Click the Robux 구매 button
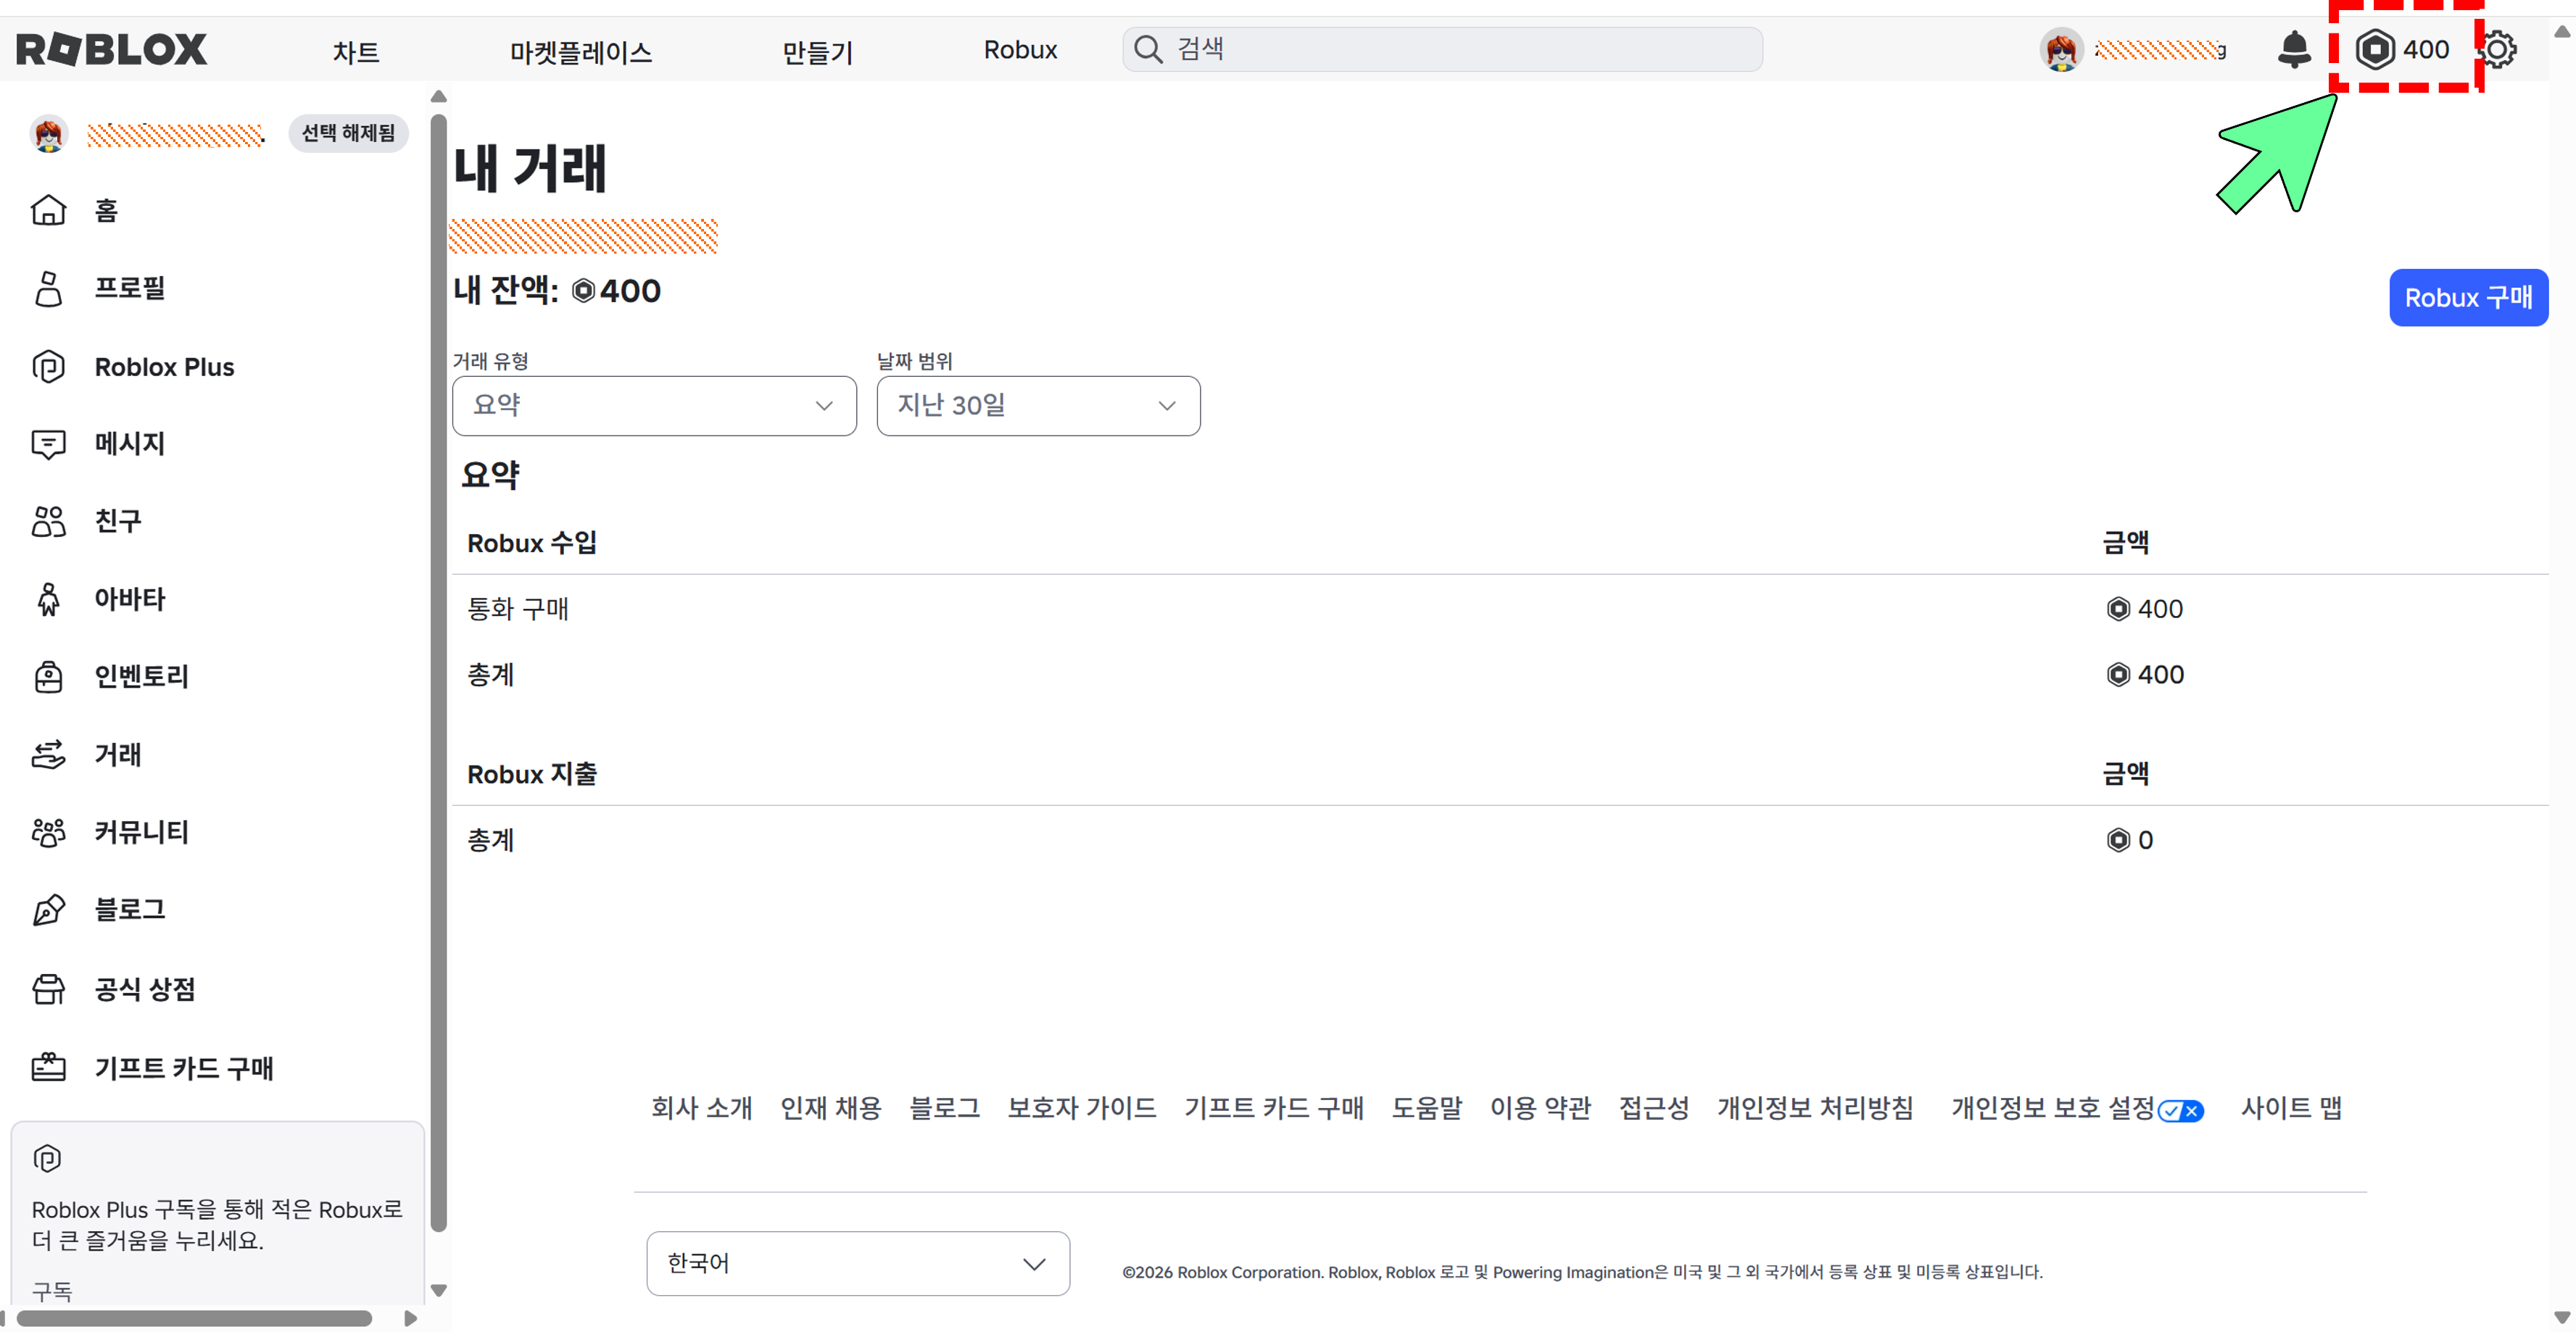Screen dimensions: 2576x1332 tap(2468, 297)
